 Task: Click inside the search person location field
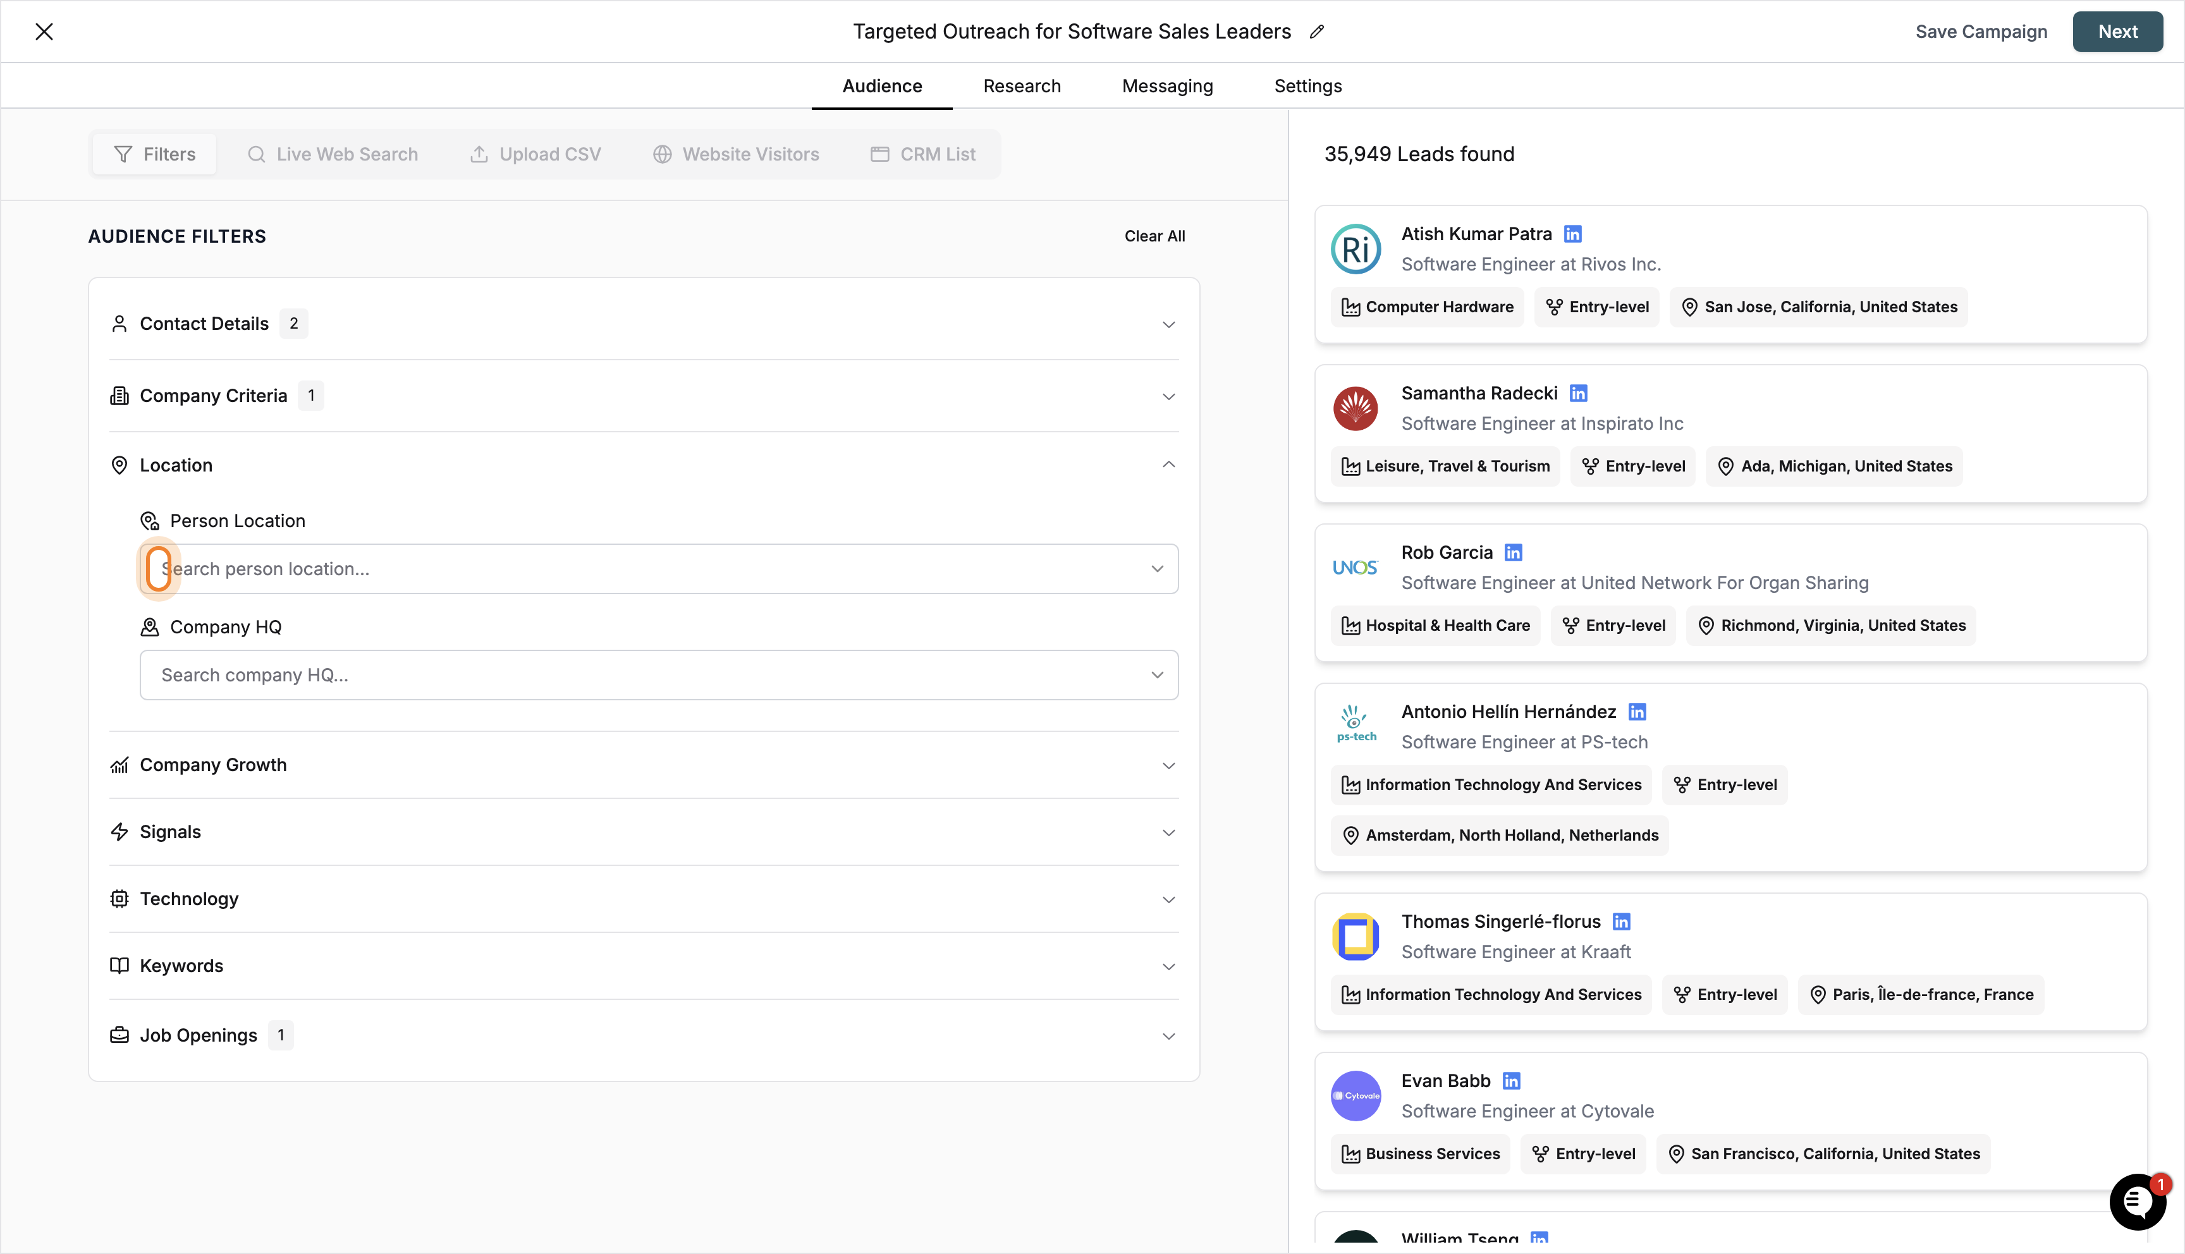coord(603,568)
